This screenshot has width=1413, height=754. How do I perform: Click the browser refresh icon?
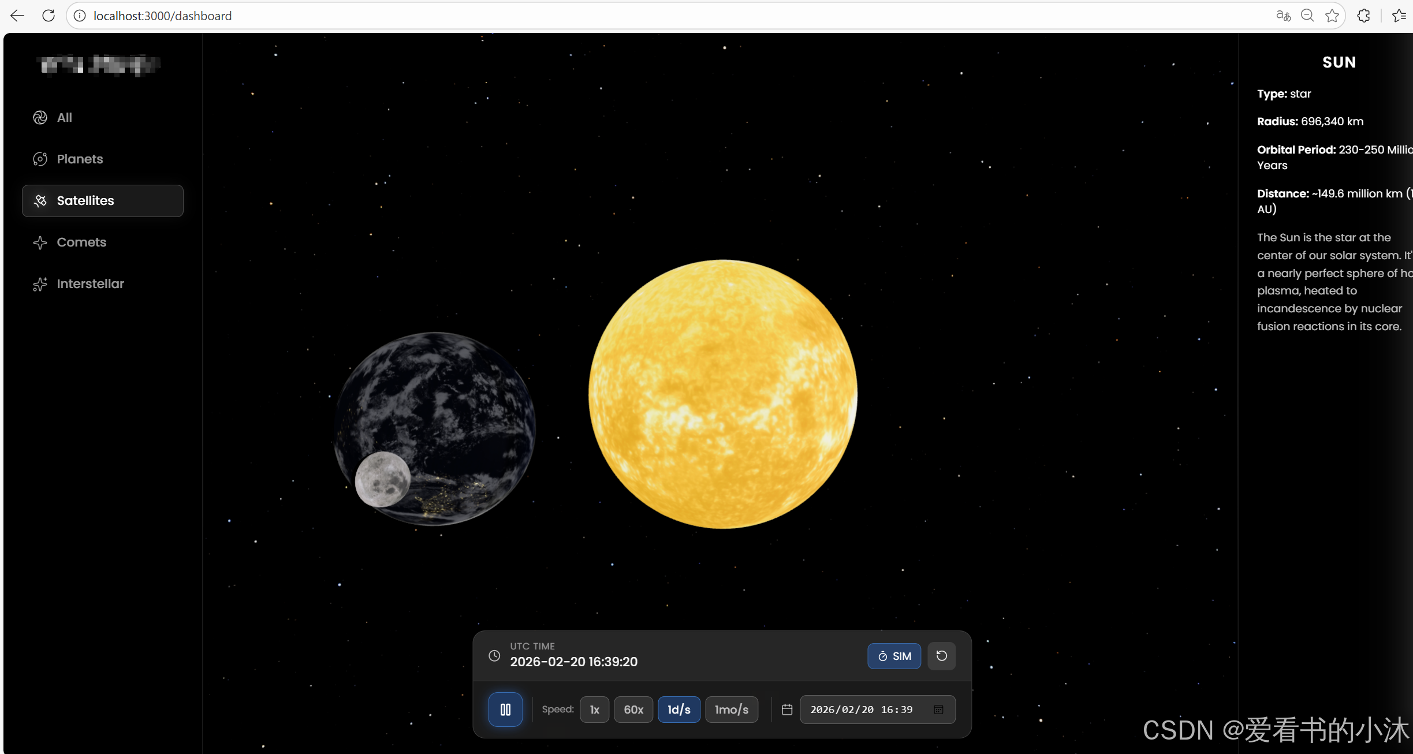tap(49, 16)
